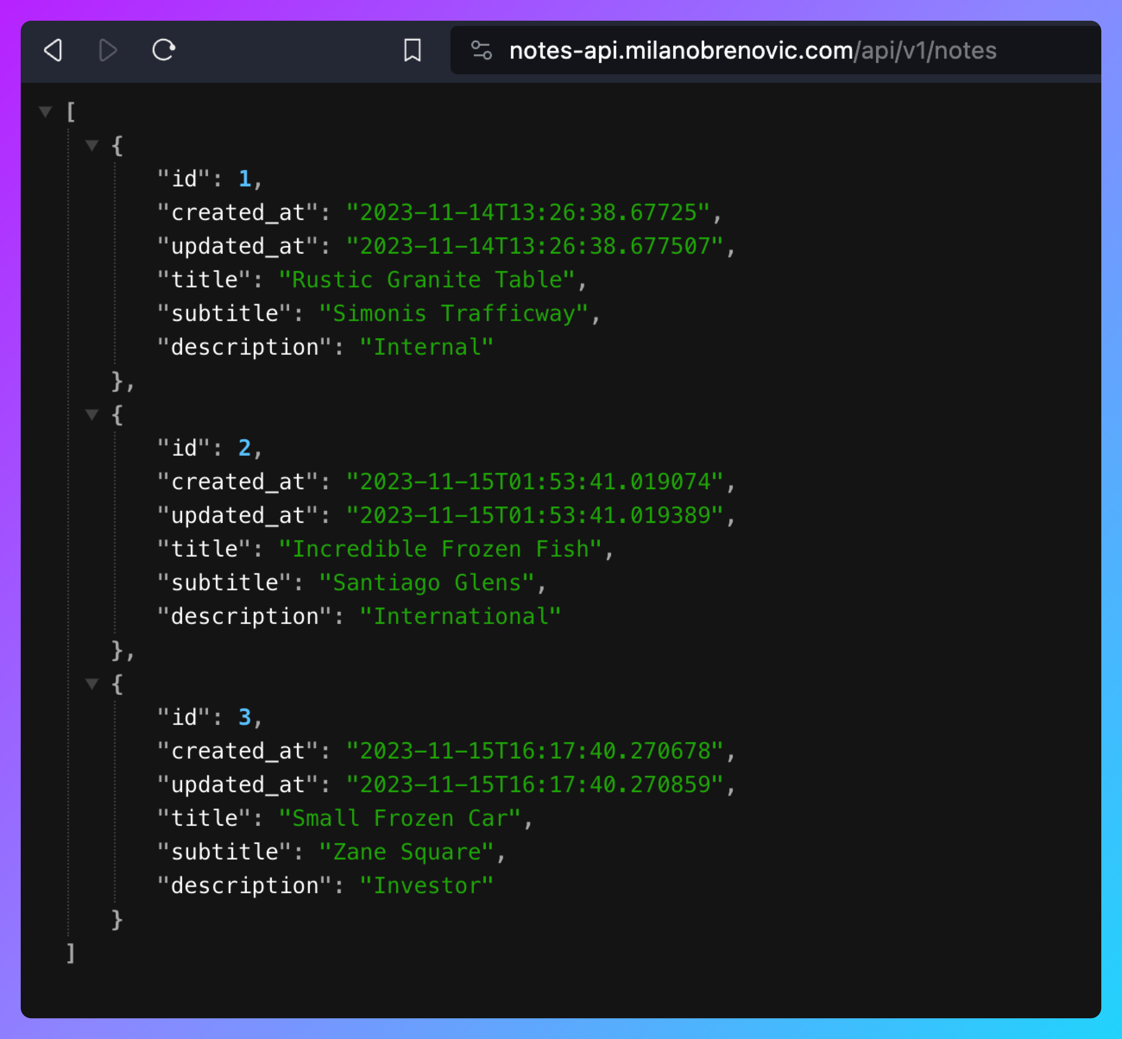Collapse the object with id 1
Image resolution: width=1122 pixels, height=1039 pixels.
pos(91,145)
